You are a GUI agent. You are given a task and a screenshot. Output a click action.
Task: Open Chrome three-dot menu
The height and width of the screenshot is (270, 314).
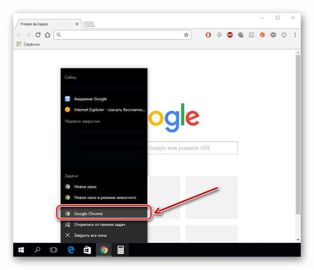[x=295, y=35]
